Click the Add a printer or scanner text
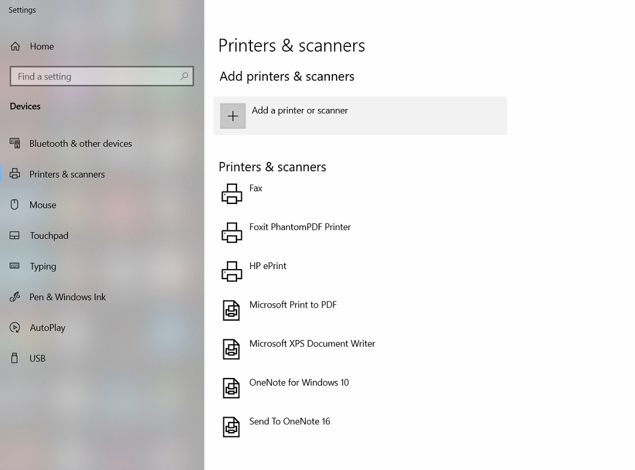The height and width of the screenshot is (470, 635). [x=300, y=111]
